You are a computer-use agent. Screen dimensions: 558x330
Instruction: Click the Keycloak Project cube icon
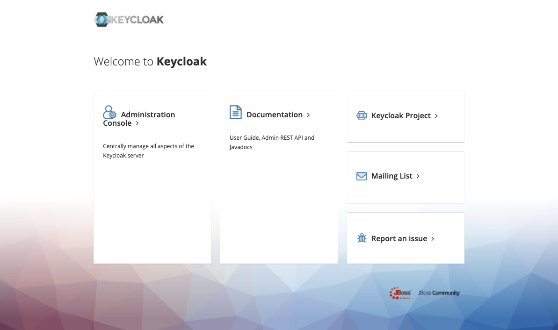point(361,115)
